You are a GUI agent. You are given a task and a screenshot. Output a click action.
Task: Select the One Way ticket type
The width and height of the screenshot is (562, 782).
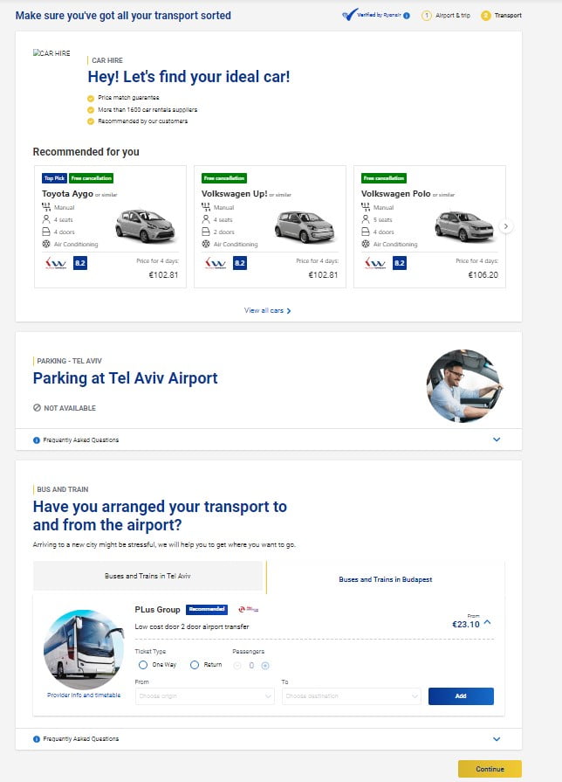pos(143,665)
